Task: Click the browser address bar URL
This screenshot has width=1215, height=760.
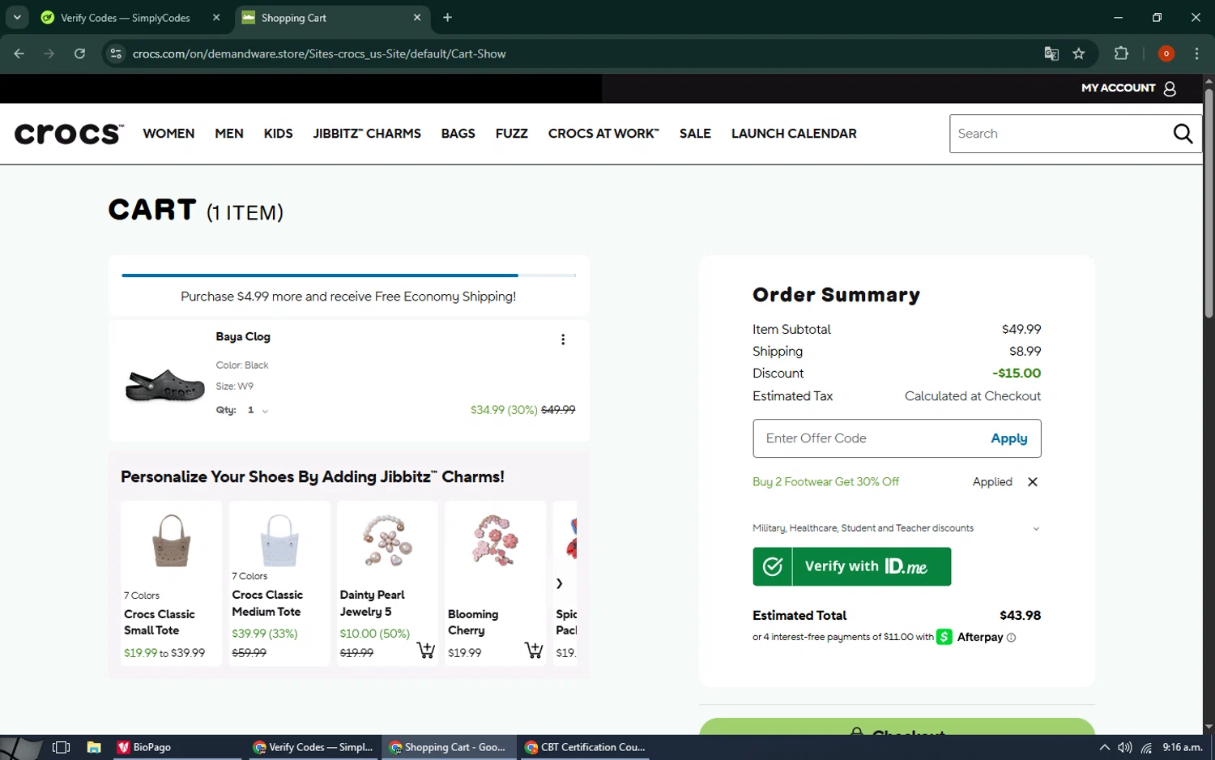Action: tap(319, 53)
